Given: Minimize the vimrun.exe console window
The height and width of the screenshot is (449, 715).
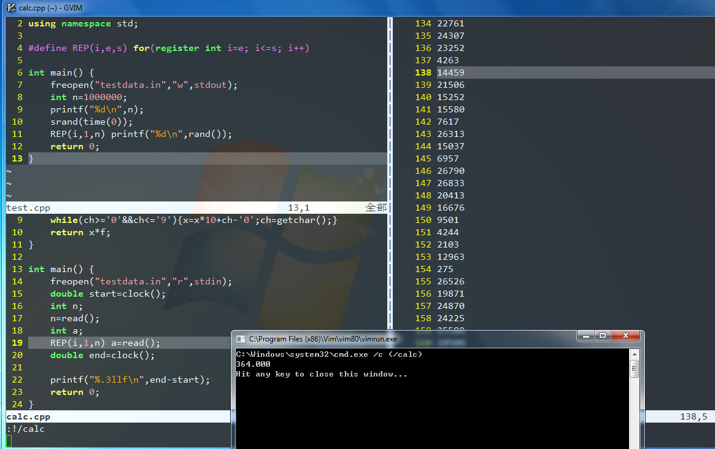Looking at the screenshot, I should point(586,336).
